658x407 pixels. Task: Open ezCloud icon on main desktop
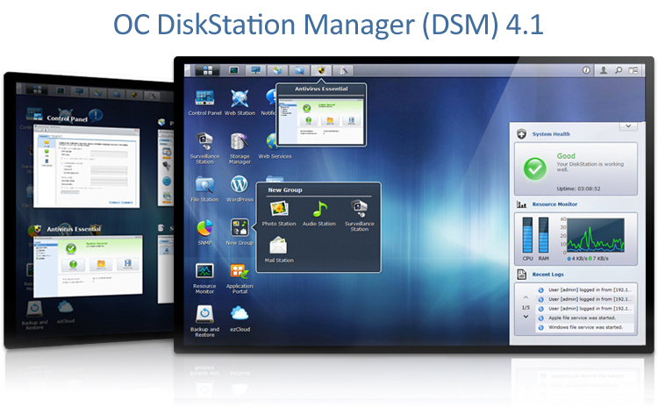click(240, 319)
